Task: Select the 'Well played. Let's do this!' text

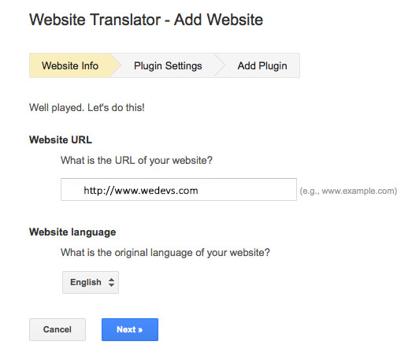Action: [87, 108]
